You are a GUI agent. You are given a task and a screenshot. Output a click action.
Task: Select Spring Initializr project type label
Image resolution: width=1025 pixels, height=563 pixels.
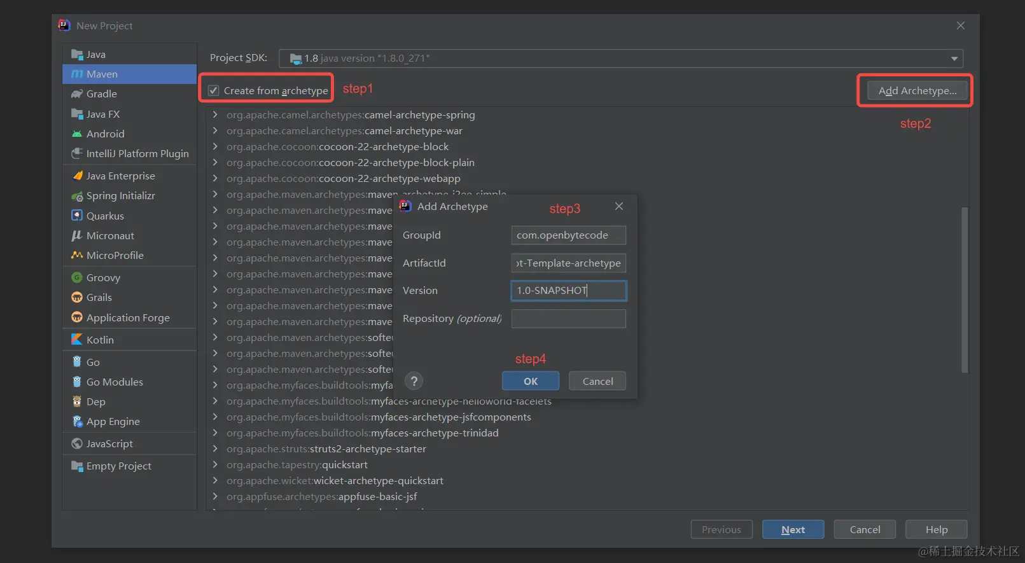click(x=121, y=196)
